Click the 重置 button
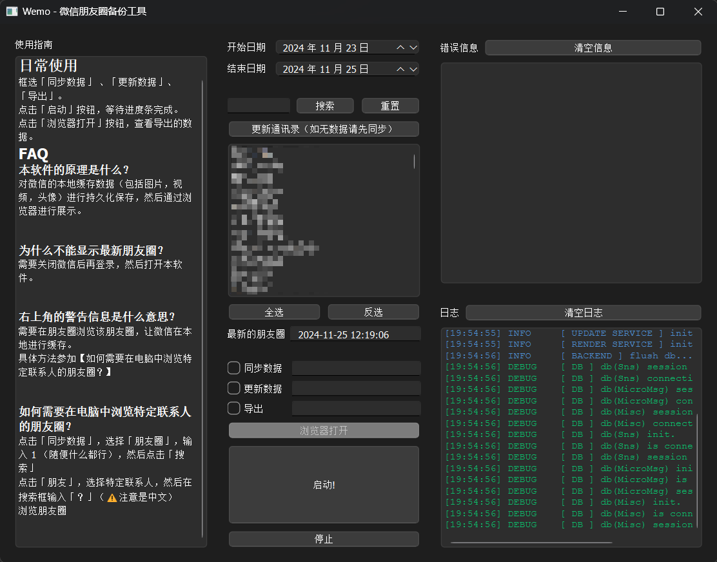The image size is (717, 562). pos(390,105)
